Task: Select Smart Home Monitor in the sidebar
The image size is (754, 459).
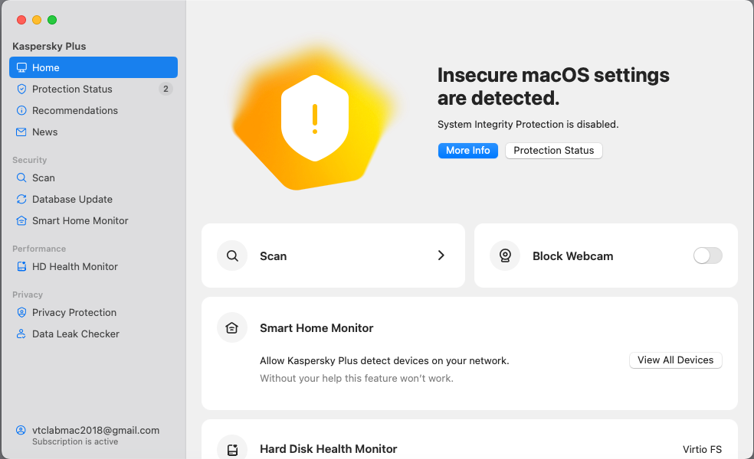Action: [80, 220]
